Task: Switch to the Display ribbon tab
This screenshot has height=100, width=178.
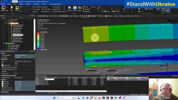Action: (21, 4)
